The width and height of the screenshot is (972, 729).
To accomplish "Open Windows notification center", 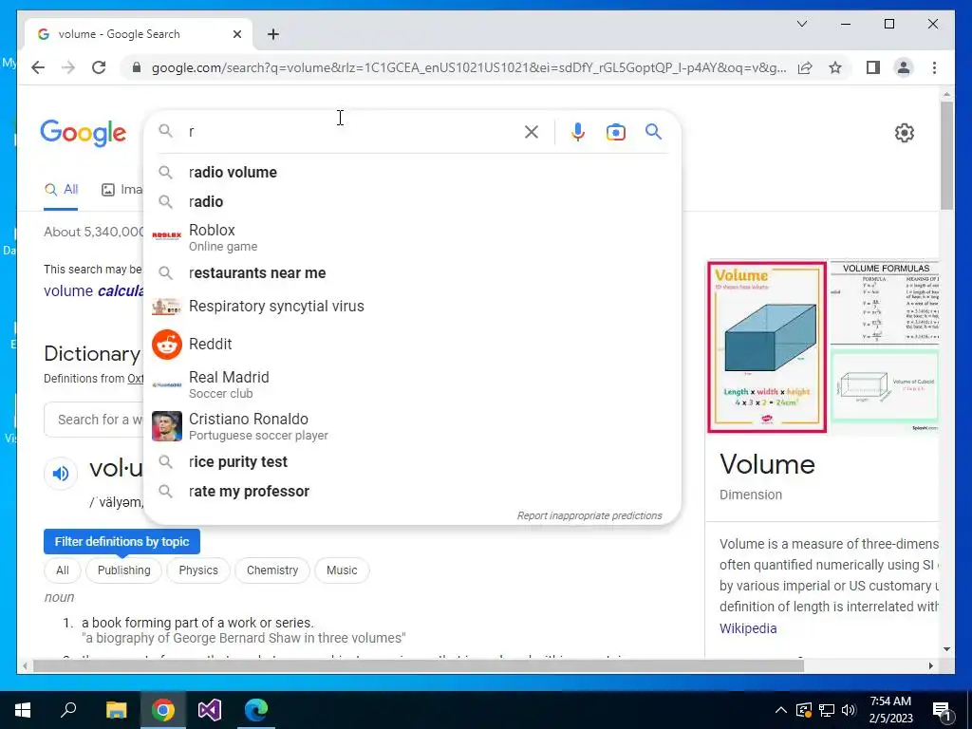I will (x=943, y=710).
